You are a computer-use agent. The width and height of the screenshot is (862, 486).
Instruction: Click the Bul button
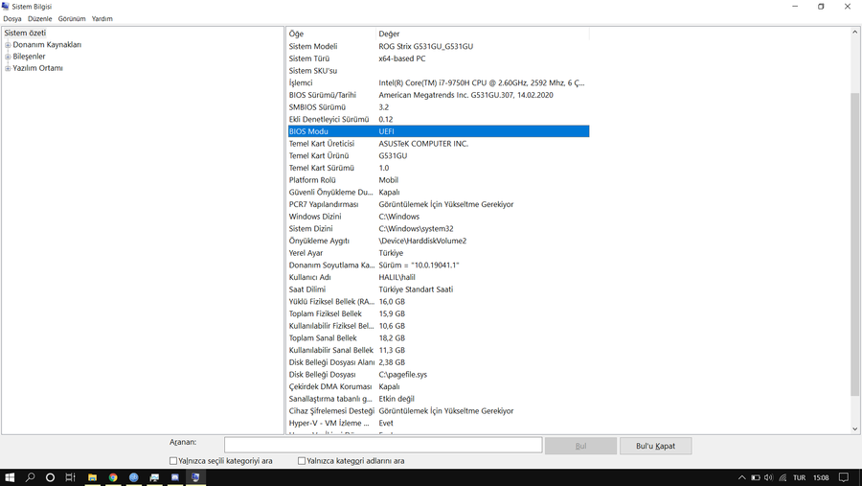(580, 446)
